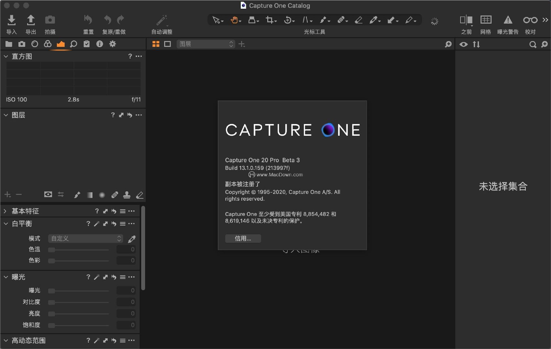Select the Erase mask tool in cursor tools
This screenshot has height=349, width=551.
358,20
